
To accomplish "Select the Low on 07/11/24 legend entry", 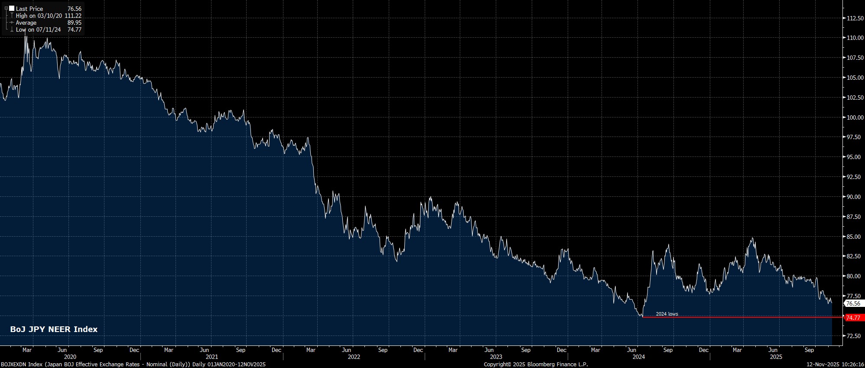I will 38,29.
